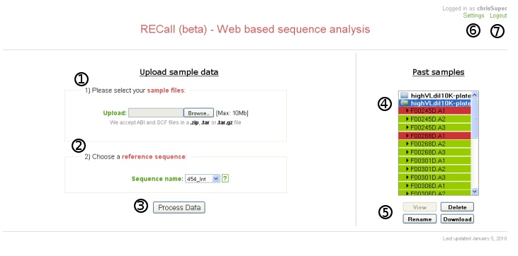The image size is (518, 256).
Task: Click the Delete button under Past samples
Action: [x=457, y=207]
